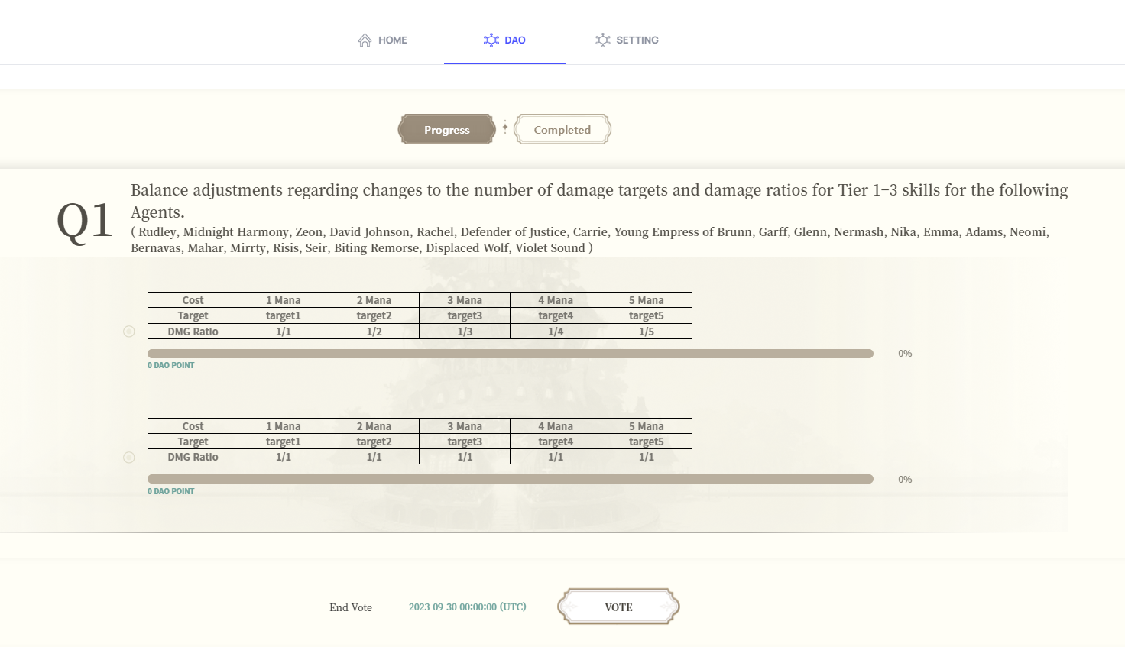Show Completed proposals
The image size is (1125, 647).
point(562,130)
